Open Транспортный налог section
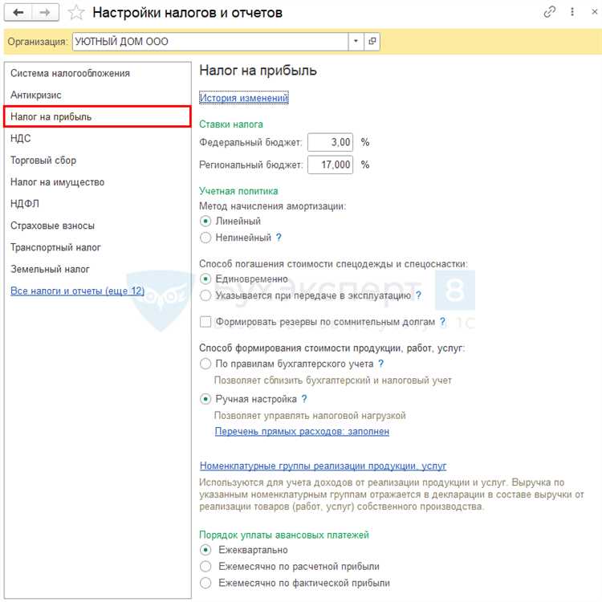 pos(97,247)
